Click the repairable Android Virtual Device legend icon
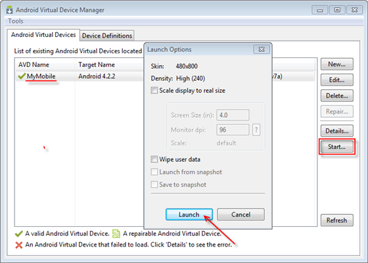The height and width of the screenshot is (263, 368). click(116, 233)
